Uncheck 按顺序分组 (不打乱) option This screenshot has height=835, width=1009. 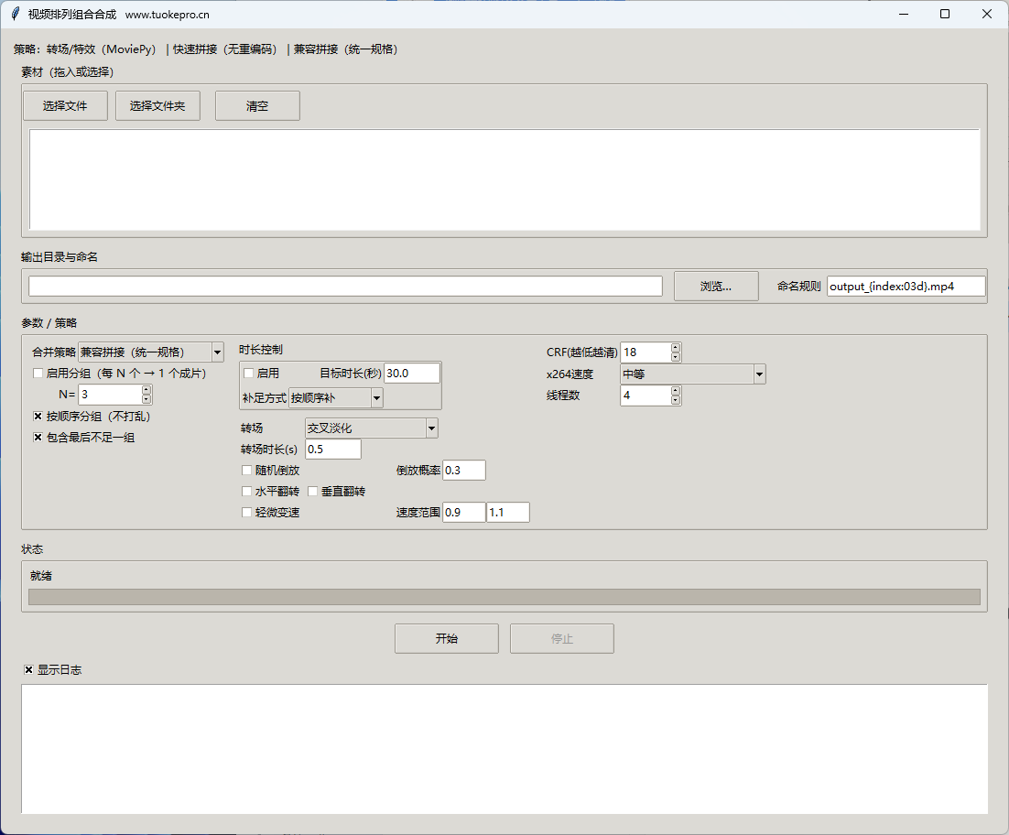(x=38, y=417)
